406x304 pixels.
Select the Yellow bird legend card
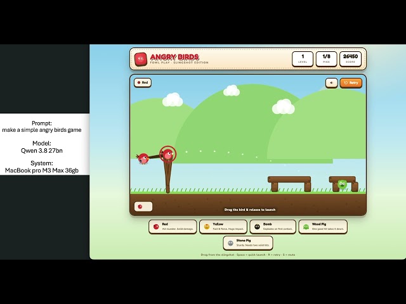[223, 227]
